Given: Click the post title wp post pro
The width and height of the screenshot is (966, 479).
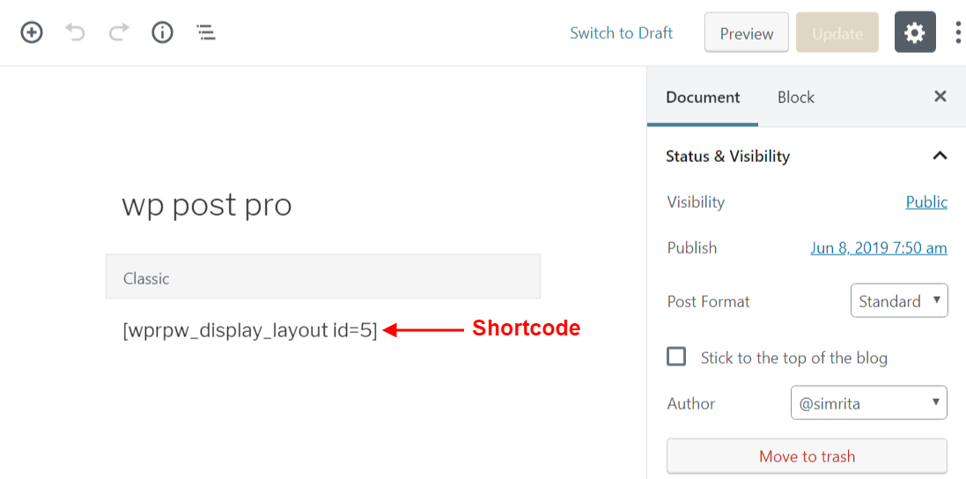Looking at the screenshot, I should (206, 205).
